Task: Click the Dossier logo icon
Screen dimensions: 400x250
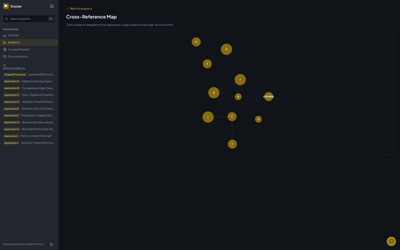Action: [x=6, y=6]
